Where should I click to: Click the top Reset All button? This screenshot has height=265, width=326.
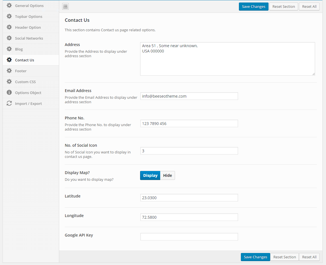tap(309, 6)
